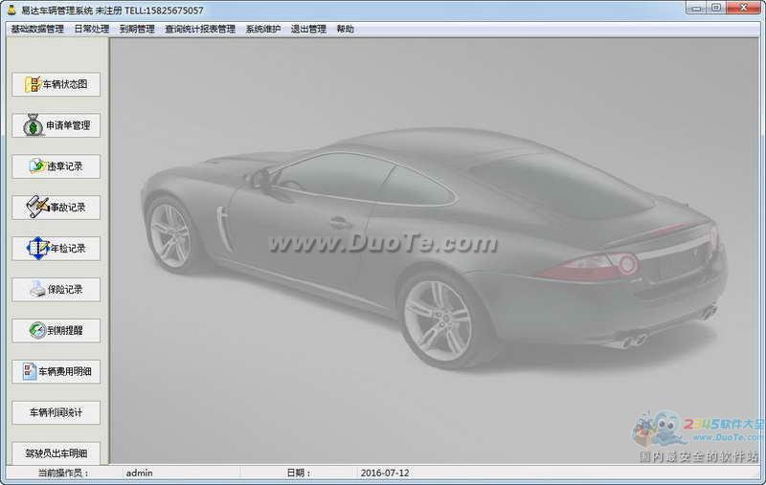Open the 查询统计报表管理 menu
Image resolution: width=766 pixels, height=485 pixels.
(x=199, y=29)
